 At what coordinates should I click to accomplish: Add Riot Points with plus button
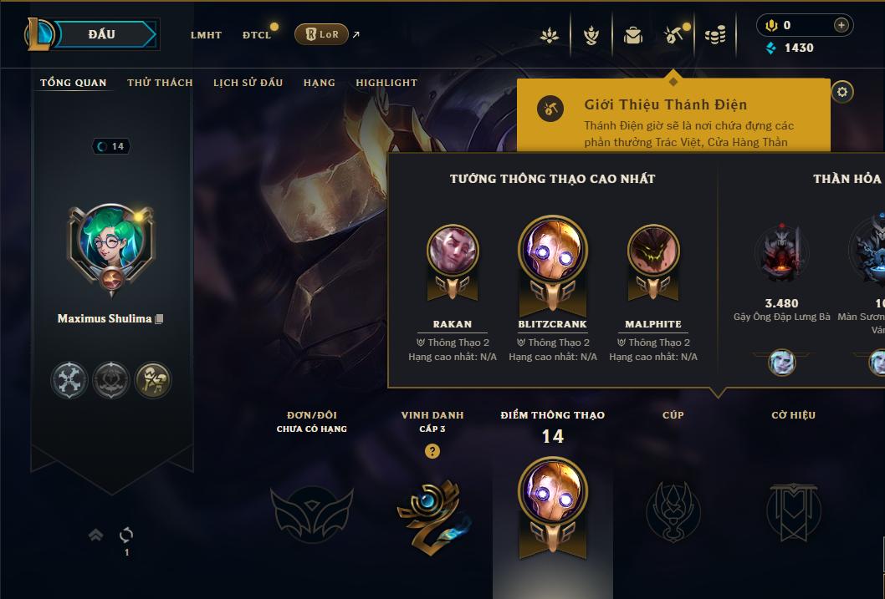[841, 25]
